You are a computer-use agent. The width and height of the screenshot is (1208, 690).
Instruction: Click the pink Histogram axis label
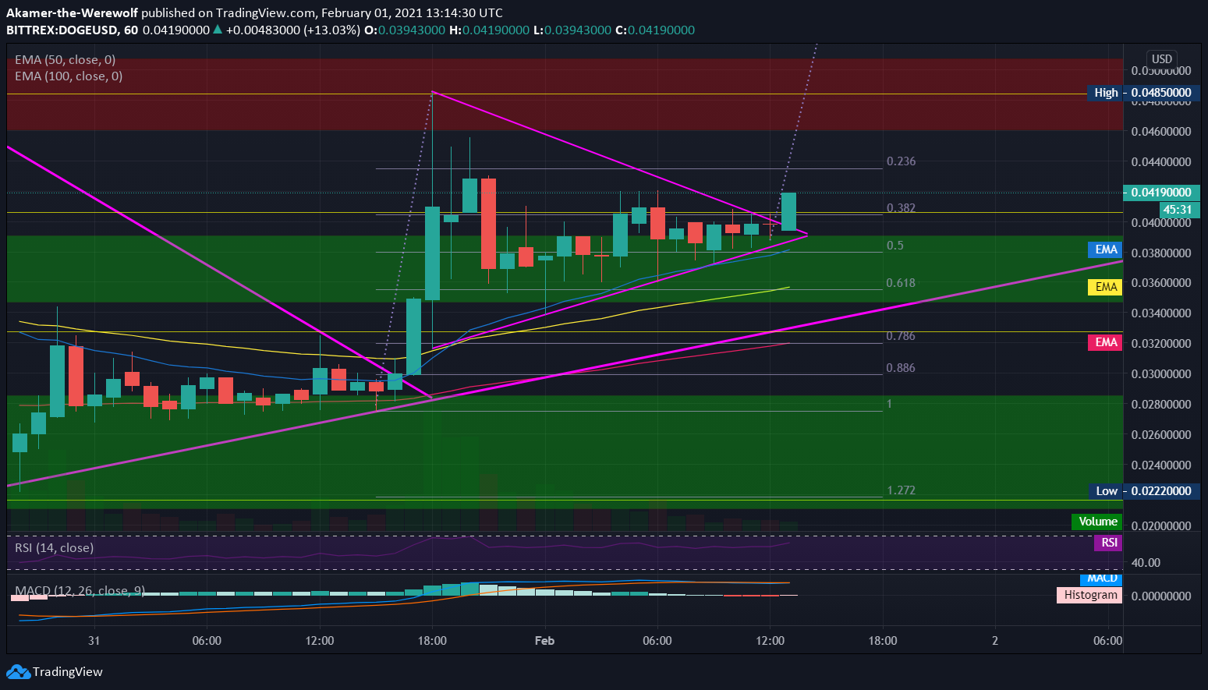[x=1089, y=596]
